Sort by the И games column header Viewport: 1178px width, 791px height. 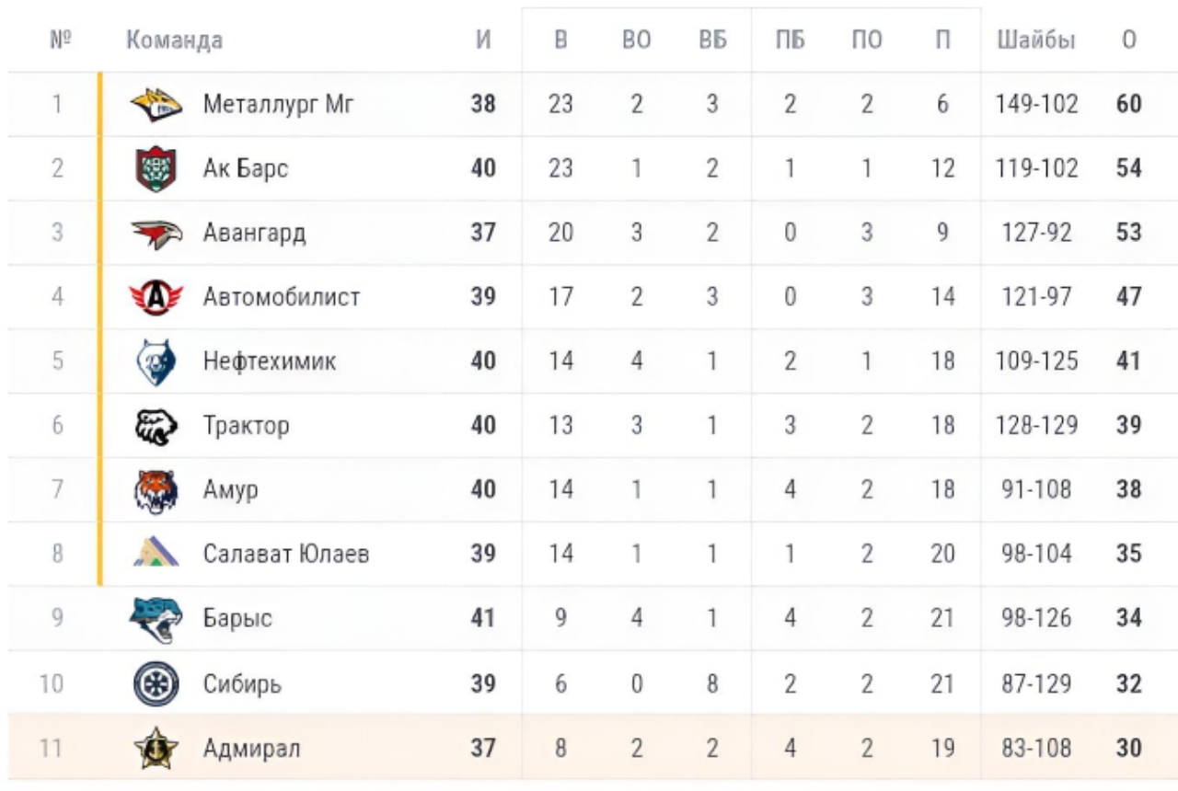pos(483,40)
